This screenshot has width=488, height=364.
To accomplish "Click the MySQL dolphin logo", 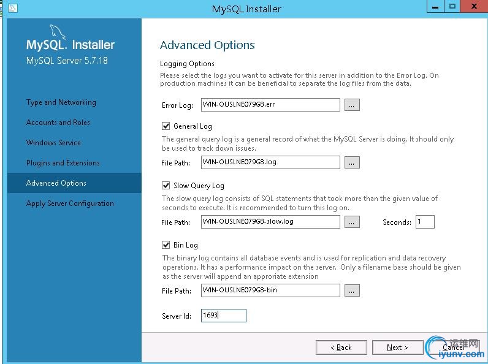I will (58, 32).
